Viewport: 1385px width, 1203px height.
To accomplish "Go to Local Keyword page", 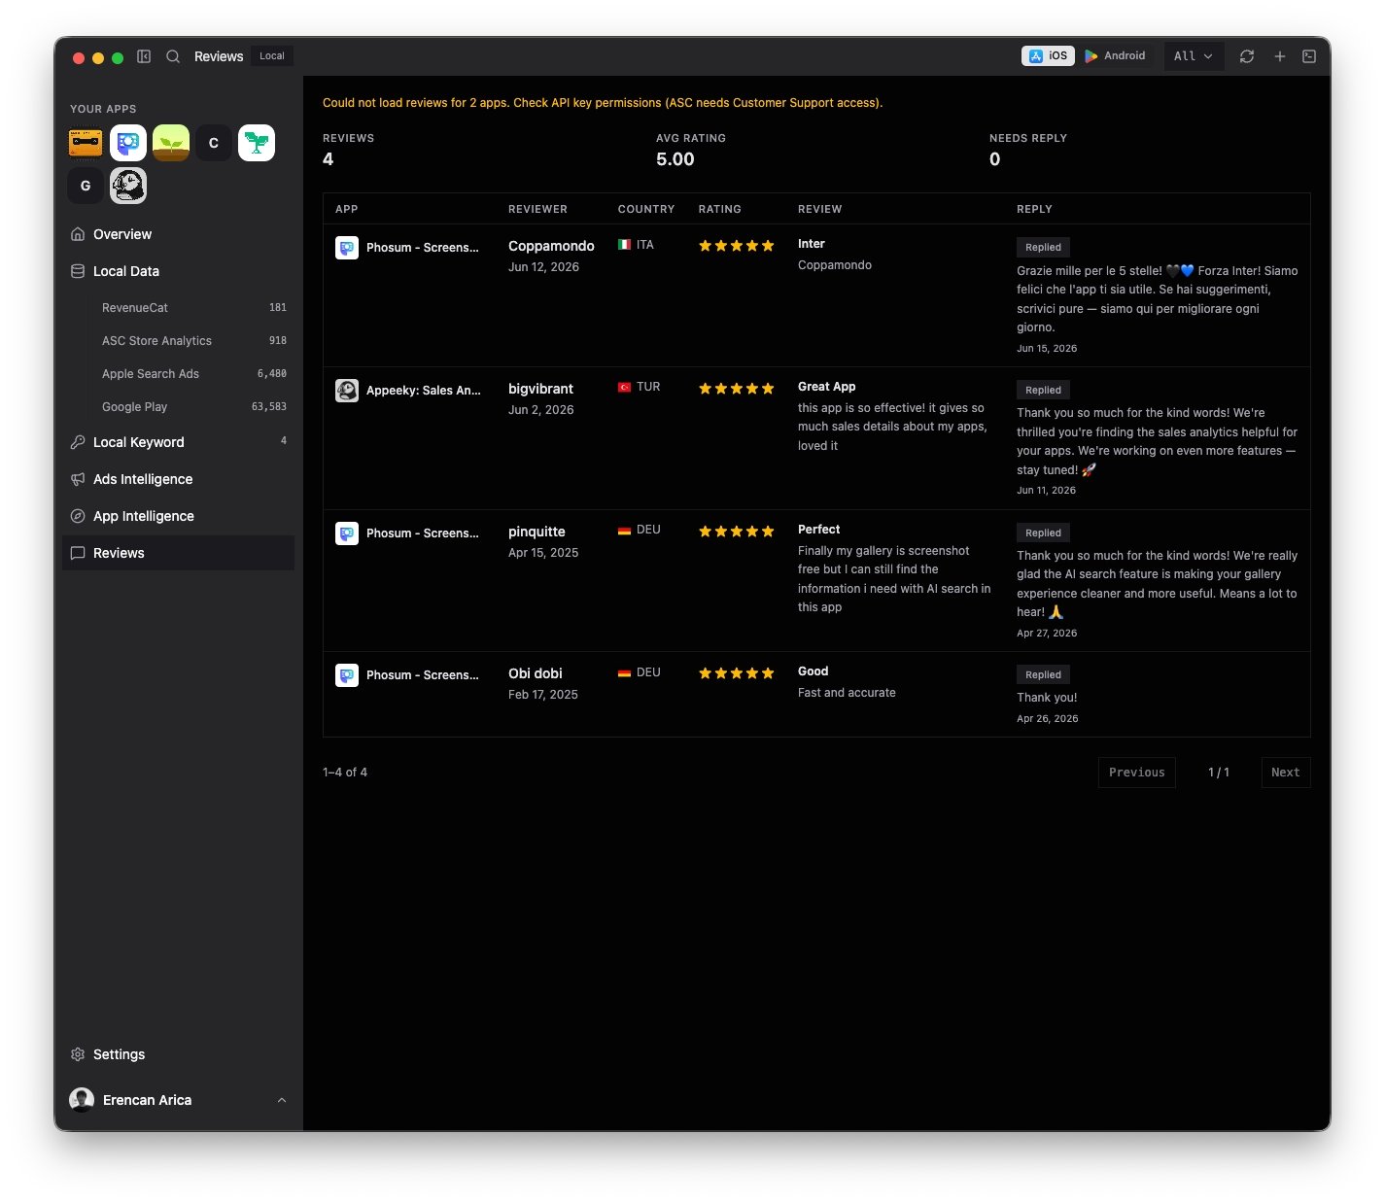I will (x=178, y=442).
